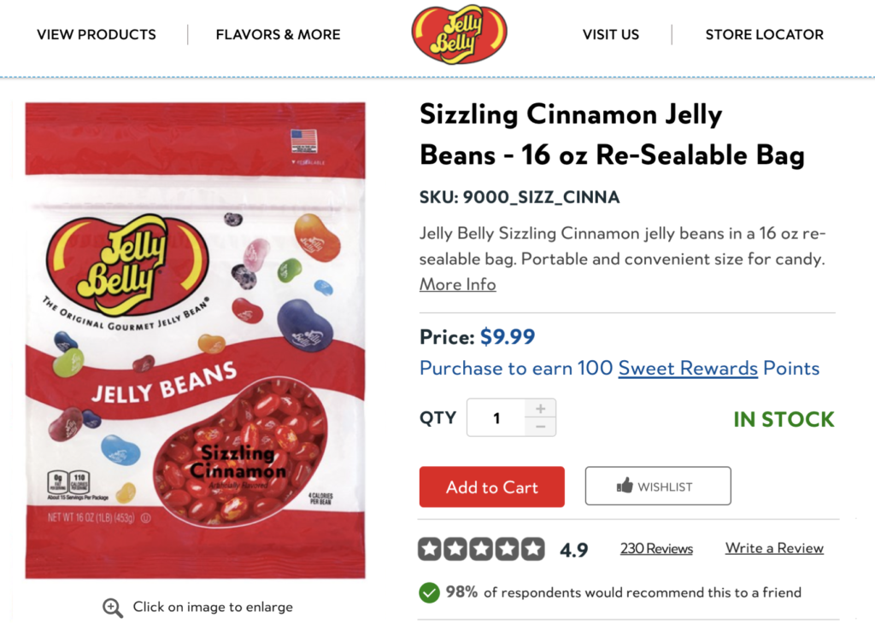Click the green recommendation checkmark icon

click(x=429, y=591)
